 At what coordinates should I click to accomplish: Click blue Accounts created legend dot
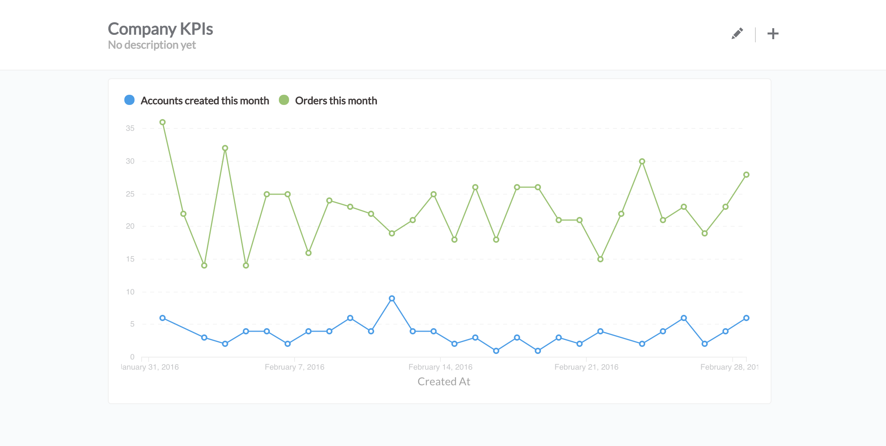(129, 100)
